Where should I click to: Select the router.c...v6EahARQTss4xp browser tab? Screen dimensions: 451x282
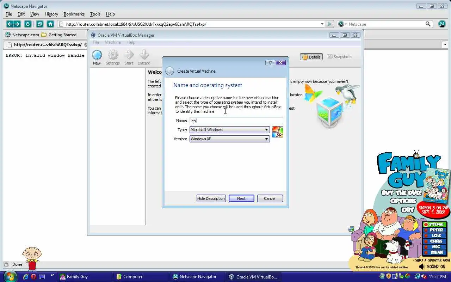[45, 45]
